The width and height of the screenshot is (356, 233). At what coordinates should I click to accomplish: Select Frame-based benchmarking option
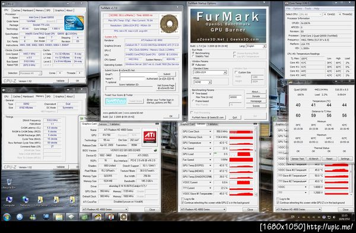tap(193, 101)
